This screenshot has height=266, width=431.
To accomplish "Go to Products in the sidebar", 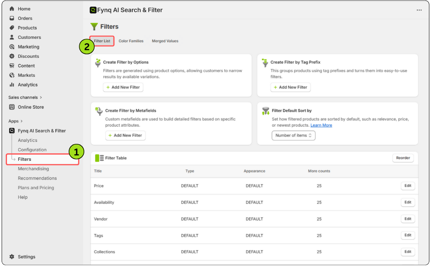I will coord(27,28).
